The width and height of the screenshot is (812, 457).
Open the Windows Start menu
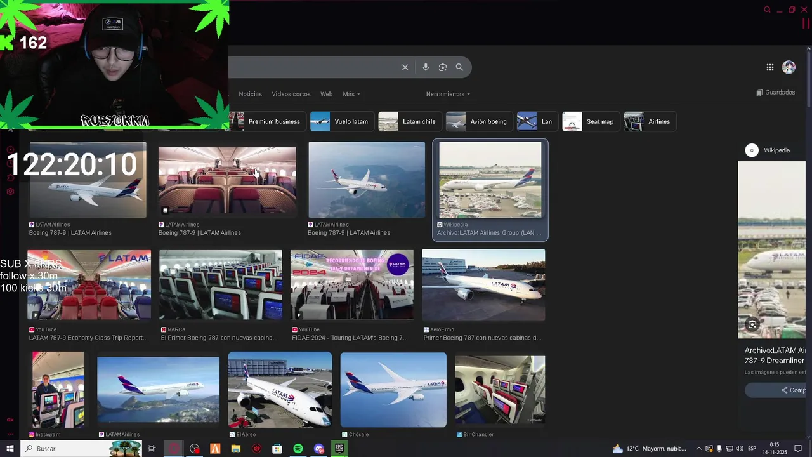[10, 449]
